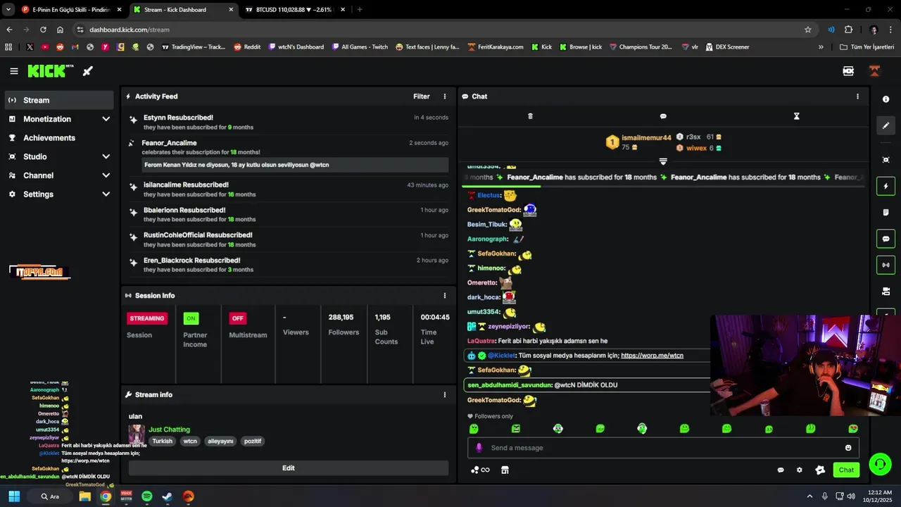901x507 pixels.
Task: Click OFF badge for Multistream
Action: tap(237, 318)
